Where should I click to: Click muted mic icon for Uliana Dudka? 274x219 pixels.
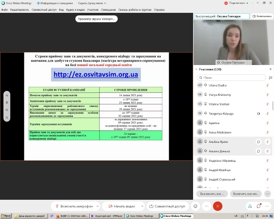point(267,85)
